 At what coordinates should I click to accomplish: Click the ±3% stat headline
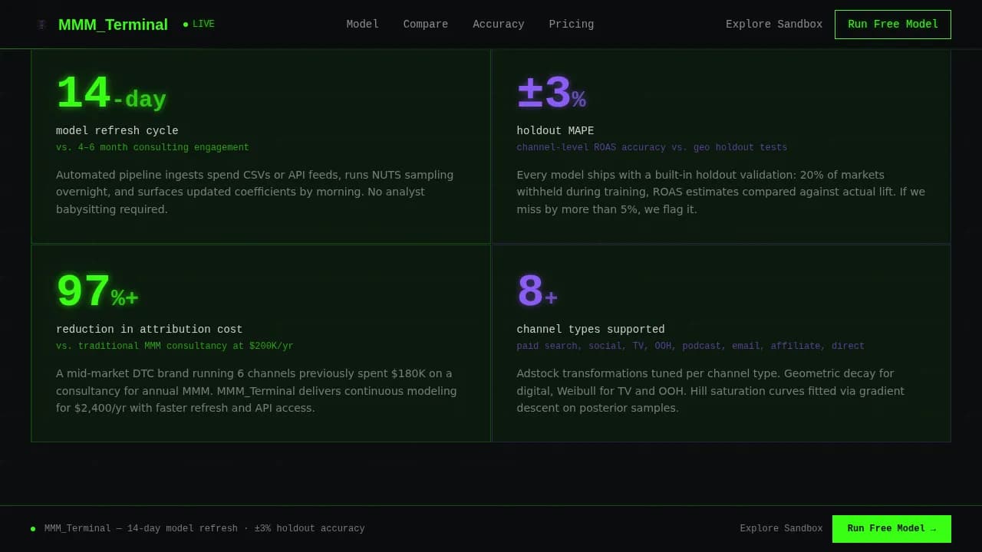(x=552, y=94)
